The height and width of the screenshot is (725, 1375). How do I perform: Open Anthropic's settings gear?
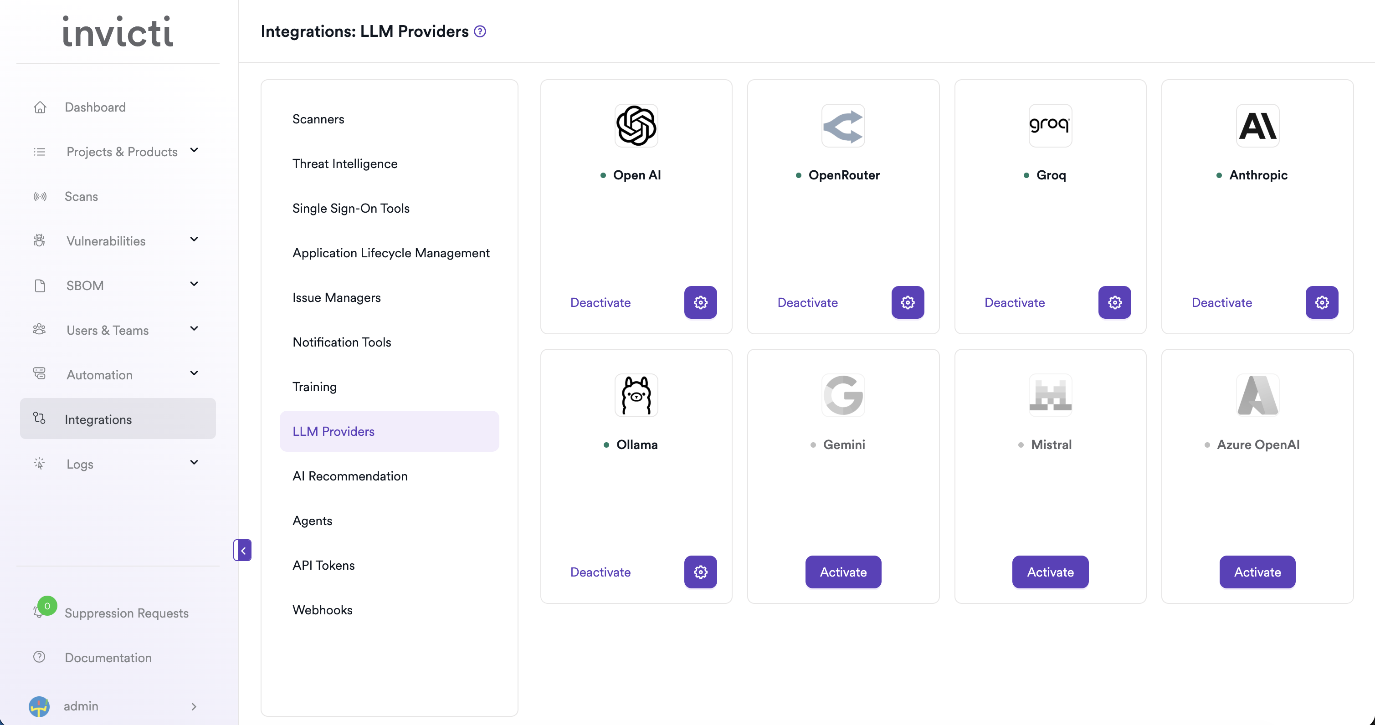pyautogui.click(x=1322, y=302)
